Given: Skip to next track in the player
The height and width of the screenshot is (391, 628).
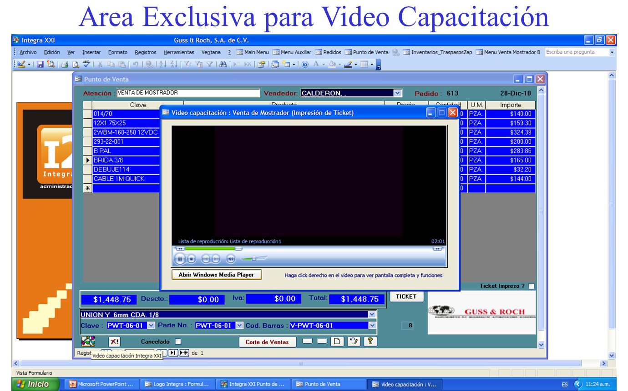Looking at the screenshot, I should point(216,259).
